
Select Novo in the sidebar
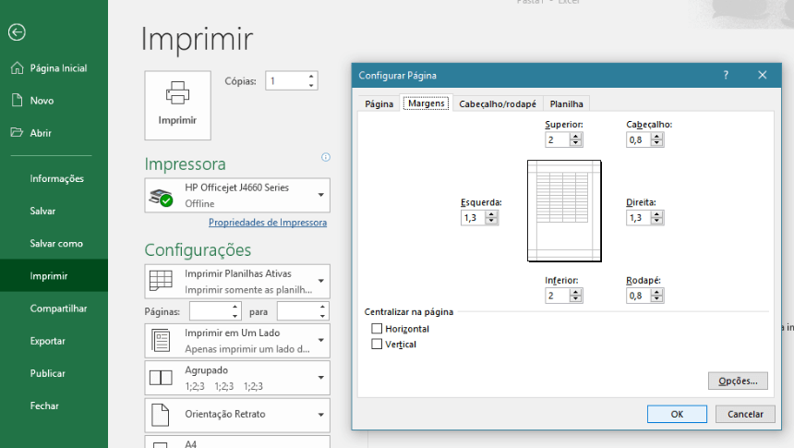[x=42, y=101]
